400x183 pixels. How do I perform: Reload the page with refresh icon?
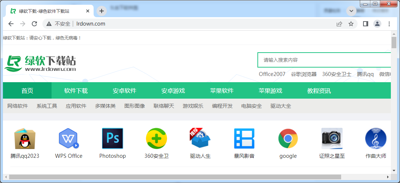coord(34,24)
